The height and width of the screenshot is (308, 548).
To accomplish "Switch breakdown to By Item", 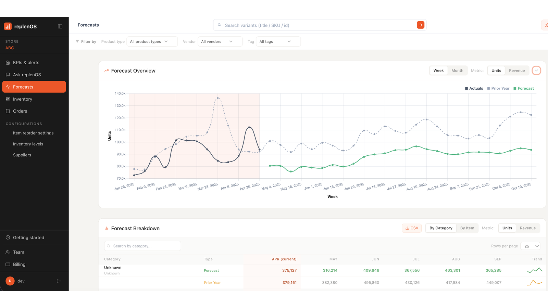I will tap(467, 228).
